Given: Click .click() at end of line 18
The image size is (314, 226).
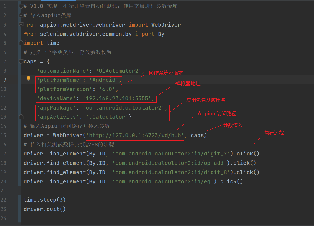Looking at the screenshot, I should 243,163.
